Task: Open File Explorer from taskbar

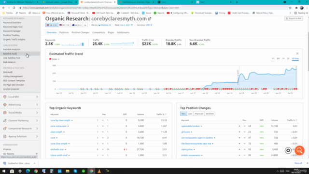Action: tap(68, 171)
